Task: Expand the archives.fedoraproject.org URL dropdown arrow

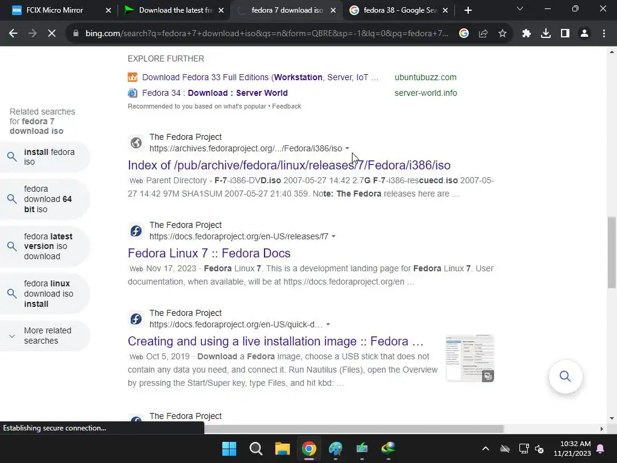Action: tap(347, 148)
